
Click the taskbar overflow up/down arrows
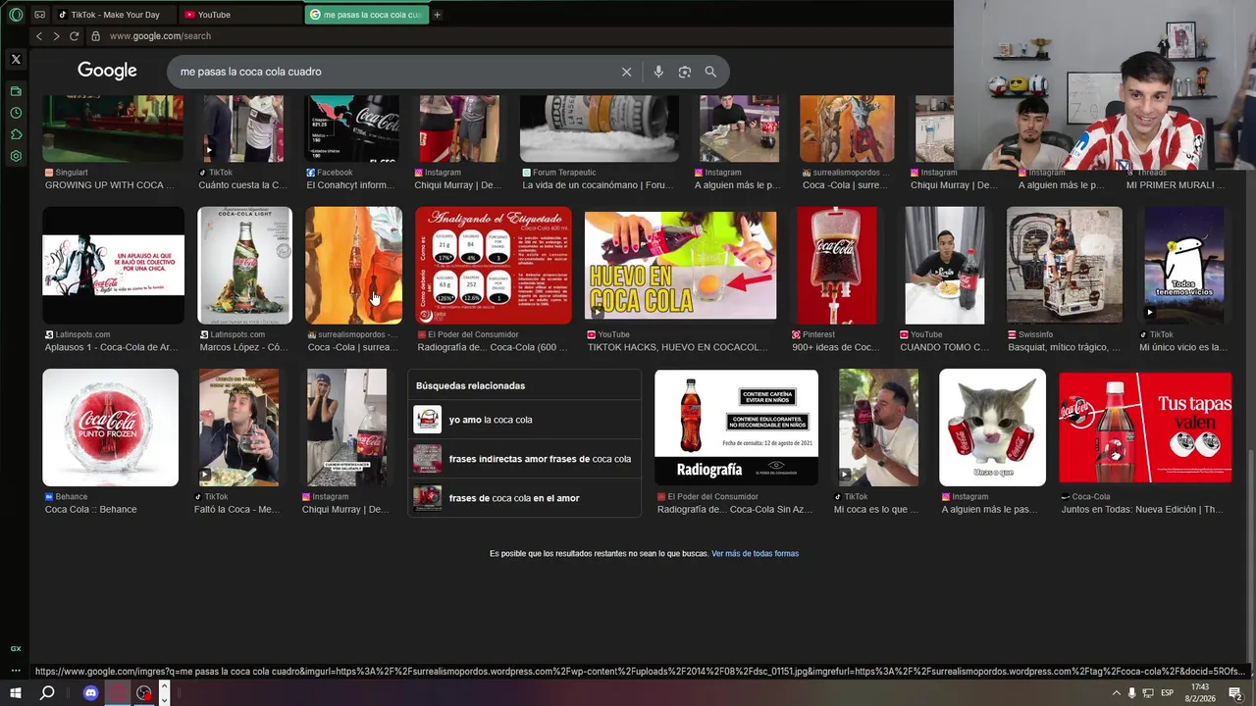tap(164, 693)
